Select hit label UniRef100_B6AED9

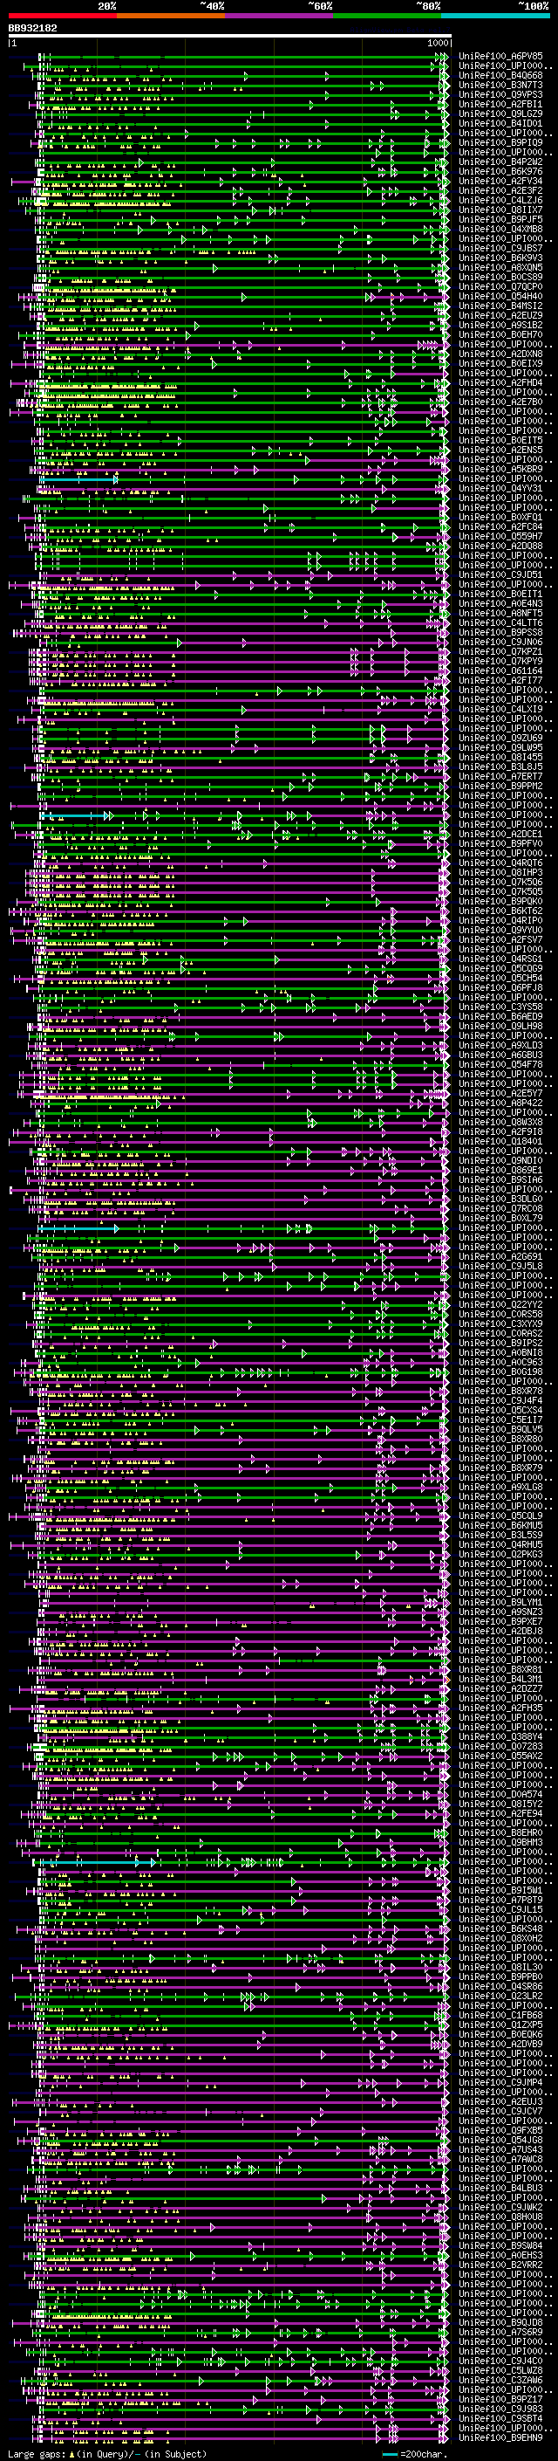pos(500,1016)
